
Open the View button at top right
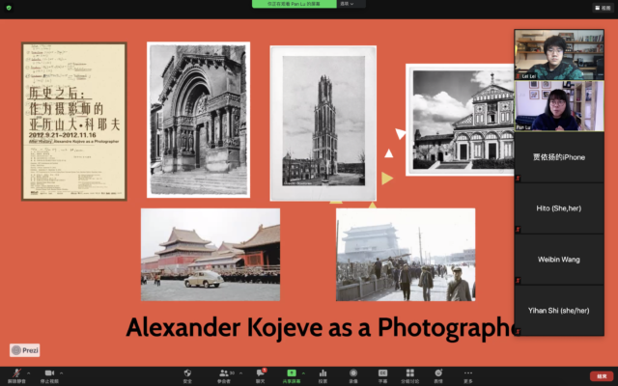pyautogui.click(x=603, y=8)
